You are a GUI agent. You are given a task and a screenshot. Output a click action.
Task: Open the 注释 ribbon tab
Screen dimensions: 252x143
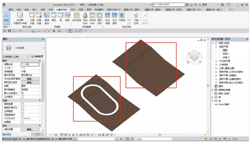point(43,10)
